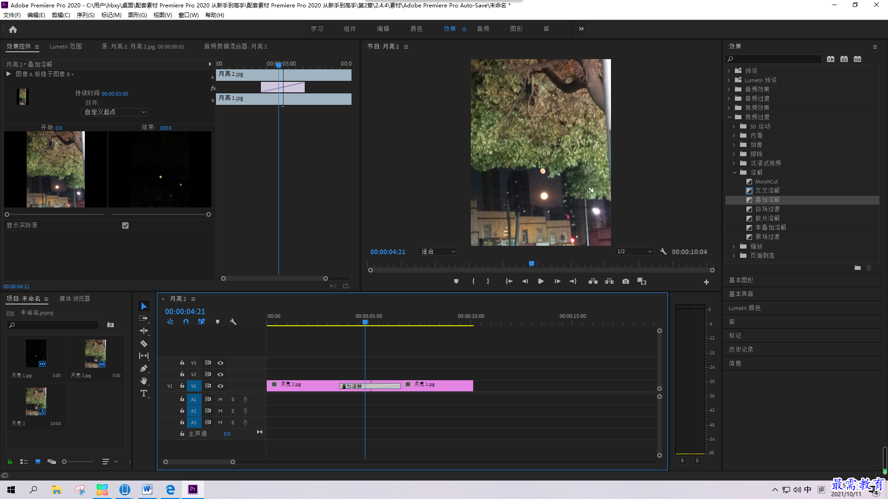Go to In point button
The image size is (888, 499).
(509, 281)
